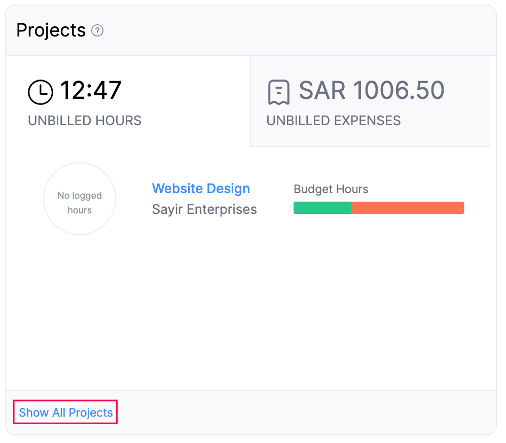Screen dimensions: 506x443
Task: Select the Budget Hours progress bar
Action: coord(379,208)
